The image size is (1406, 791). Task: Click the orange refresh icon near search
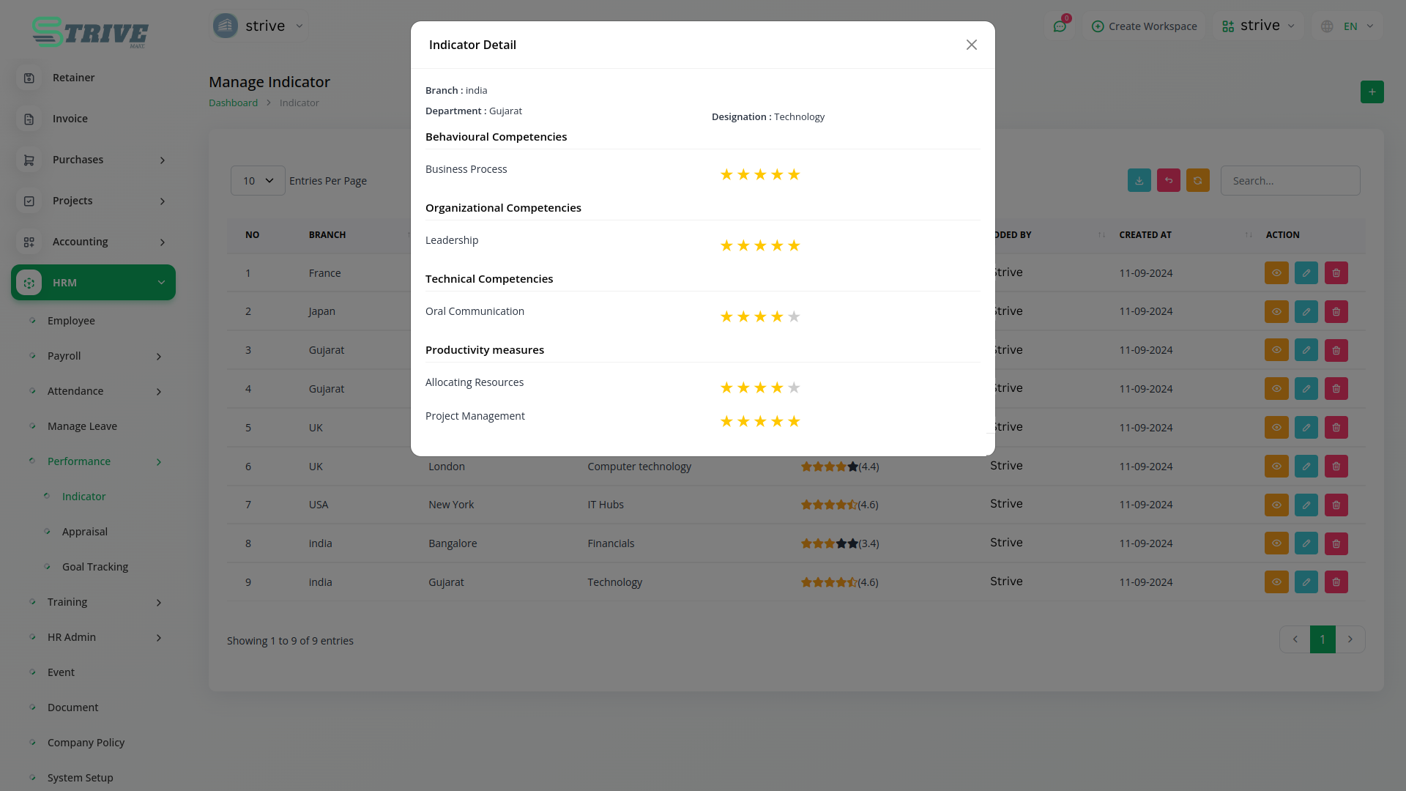1197,181
